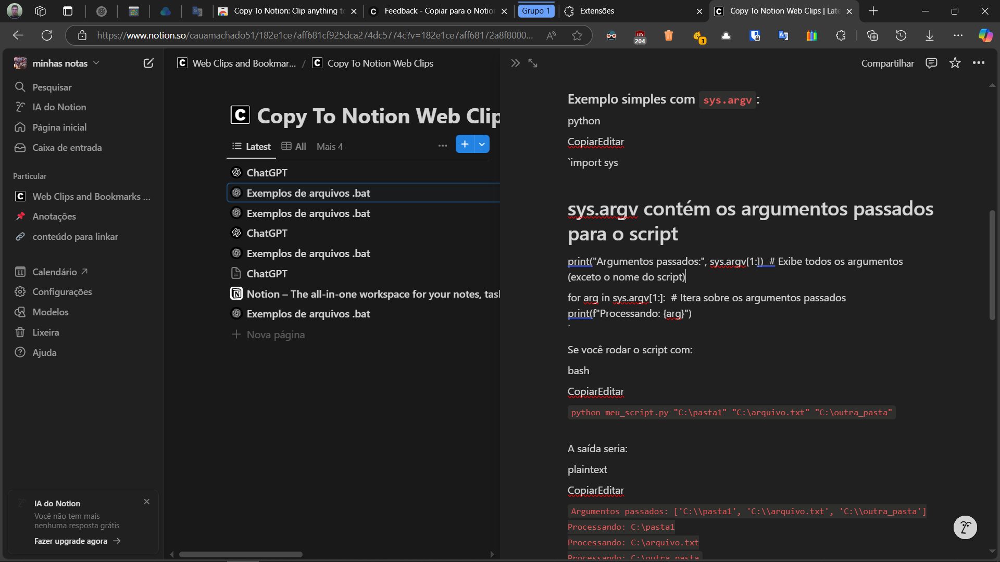Open browser tab actions menu icon

[68, 11]
